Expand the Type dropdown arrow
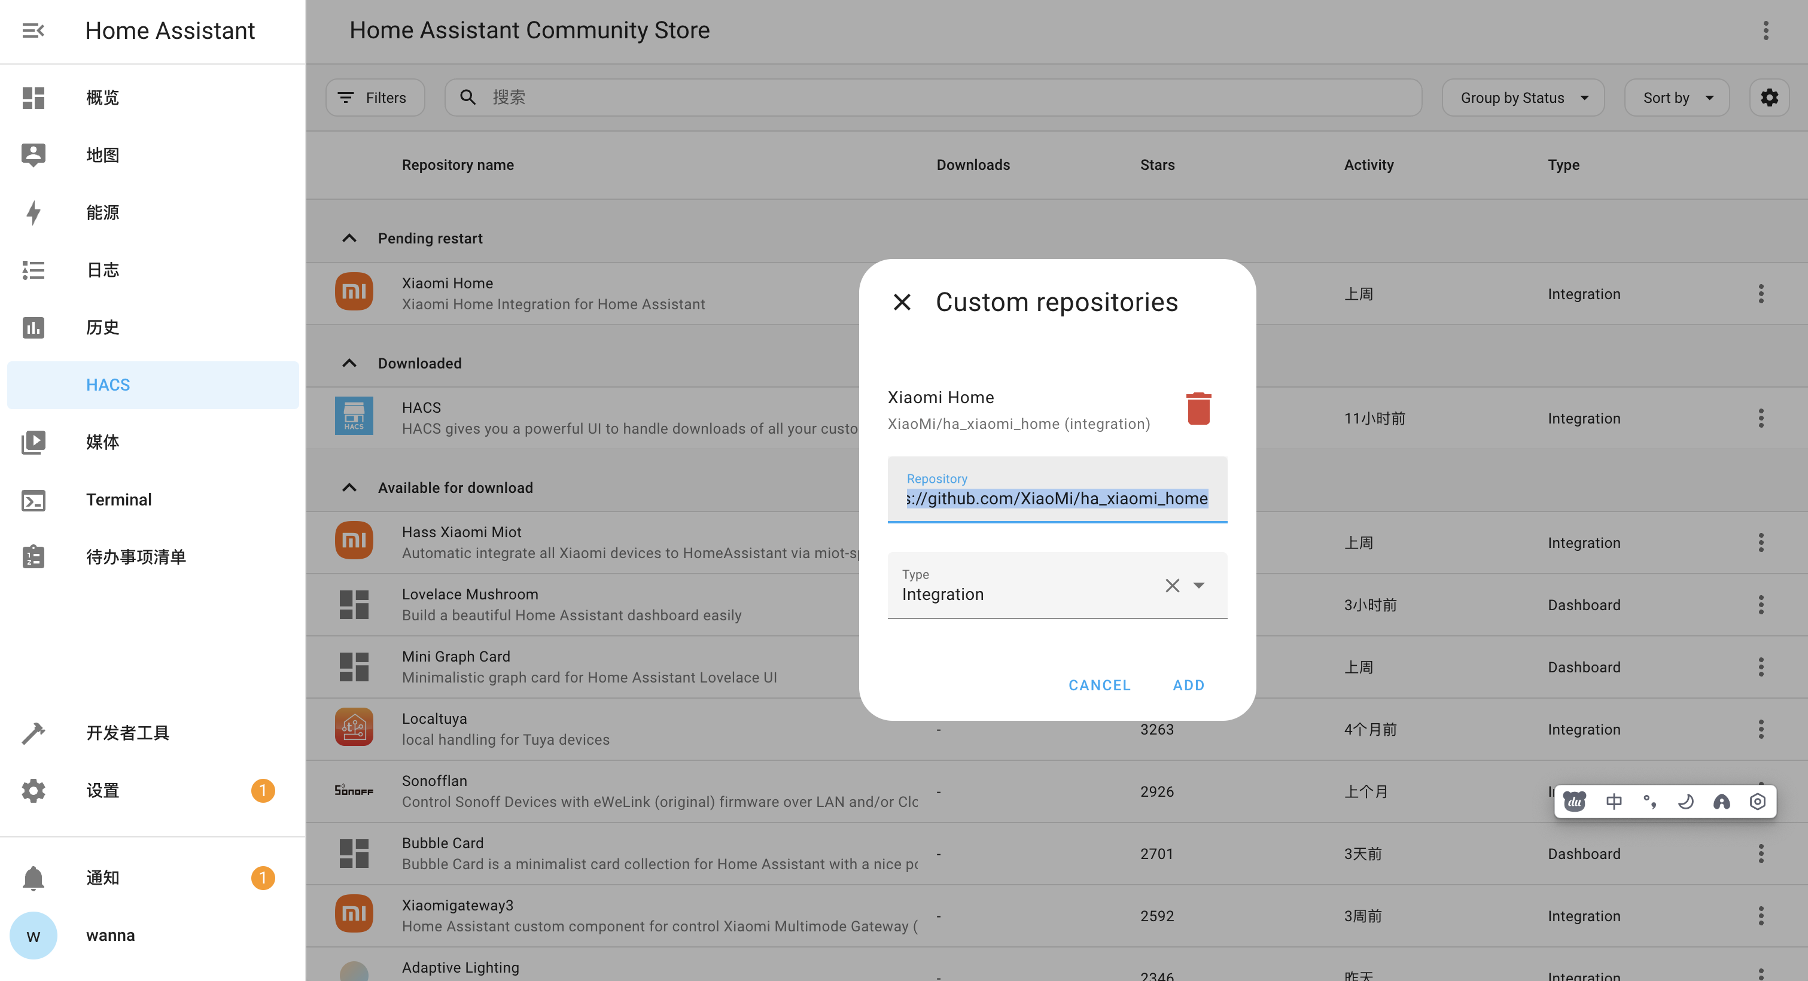Viewport: 1808px width, 981px height. coord(1199,586)
